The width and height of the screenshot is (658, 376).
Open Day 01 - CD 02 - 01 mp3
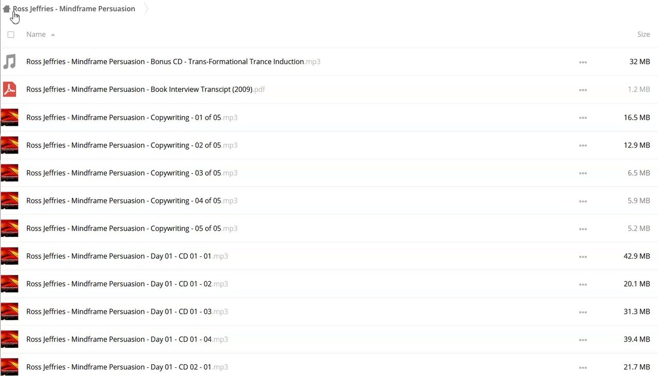(x=127, y=367)
